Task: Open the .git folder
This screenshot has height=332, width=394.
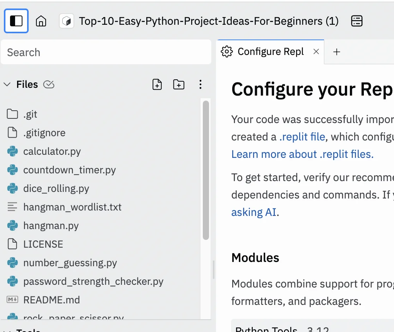Action: click(x=30, y=114)
